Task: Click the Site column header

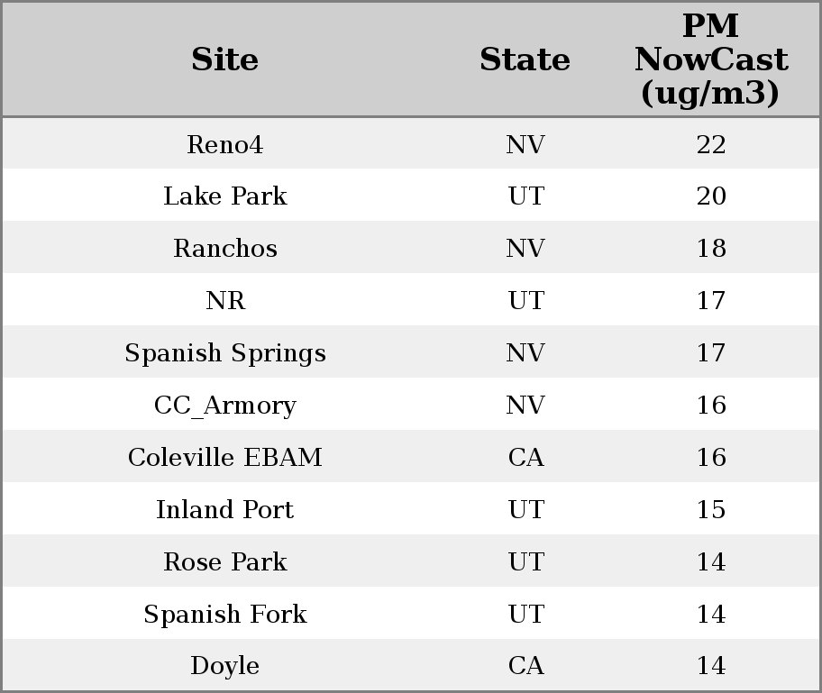Action: [224, 59]
